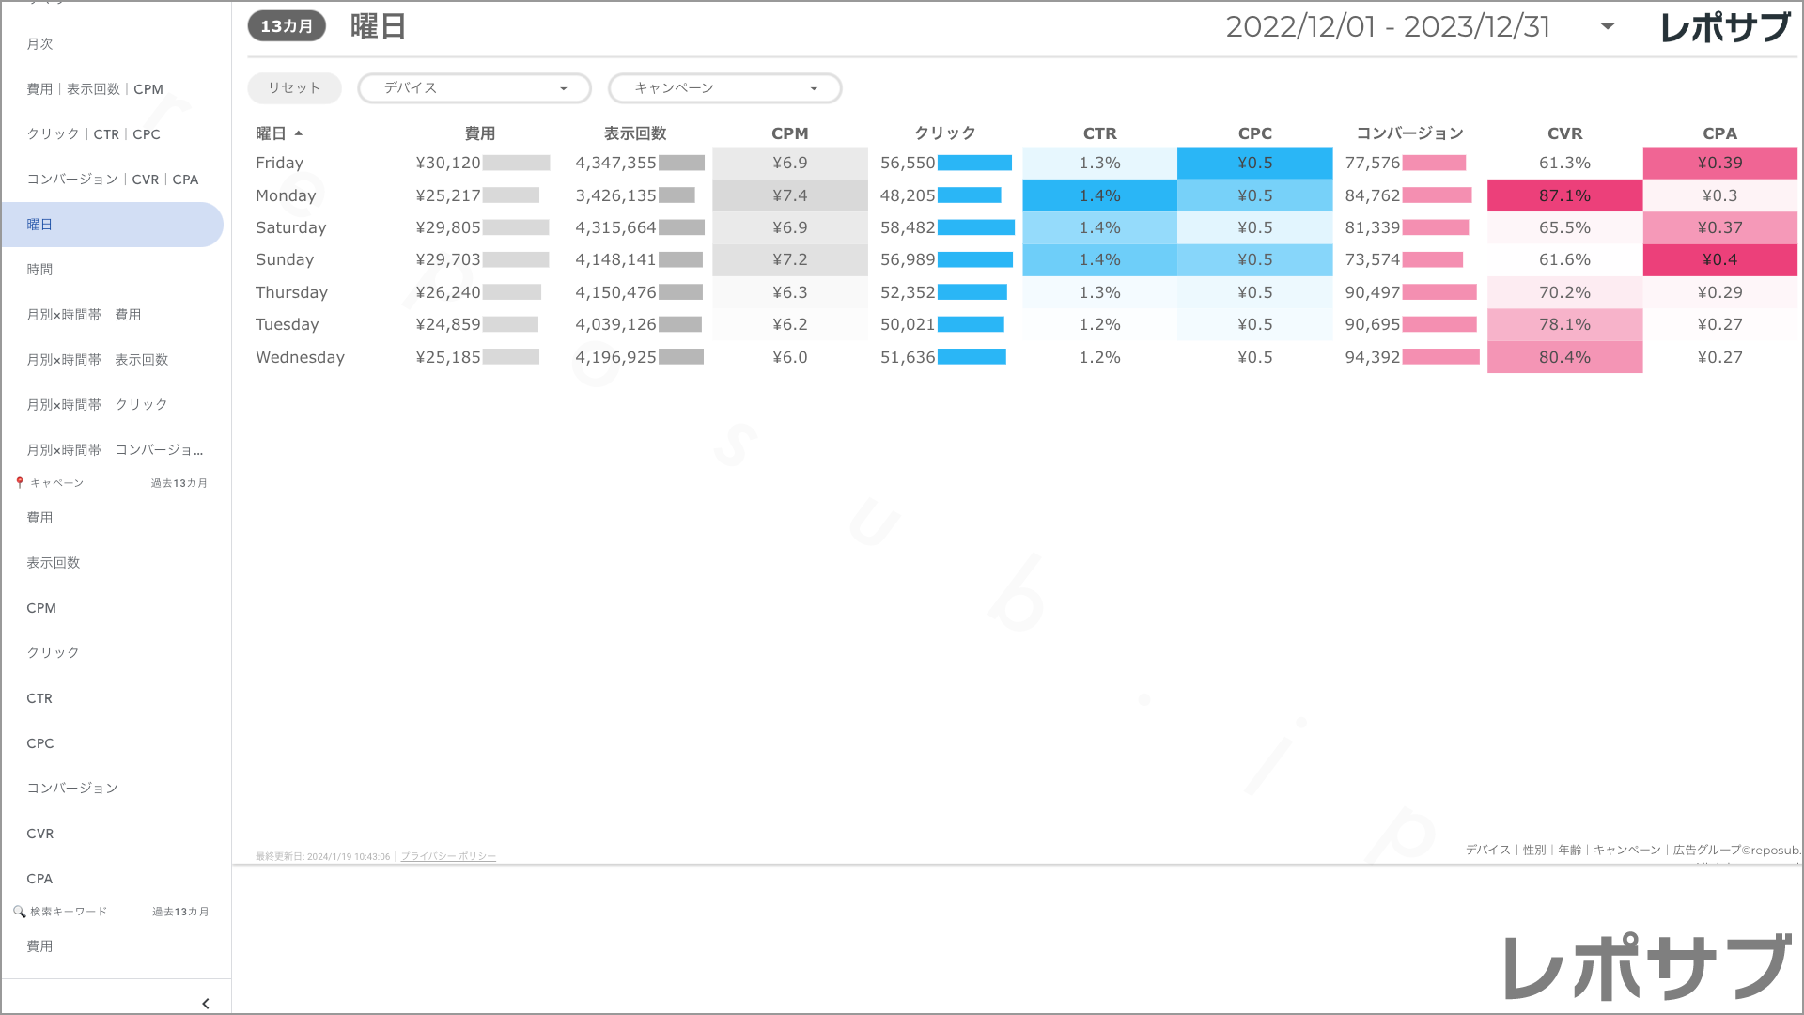Click the red pin icon beside キャンペーン
The height and width of the screenshot is (1015, 1804).
(x=19, y=483)
